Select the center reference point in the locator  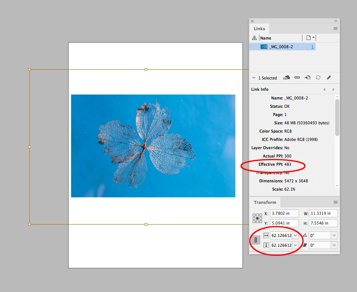click(257, 218)
